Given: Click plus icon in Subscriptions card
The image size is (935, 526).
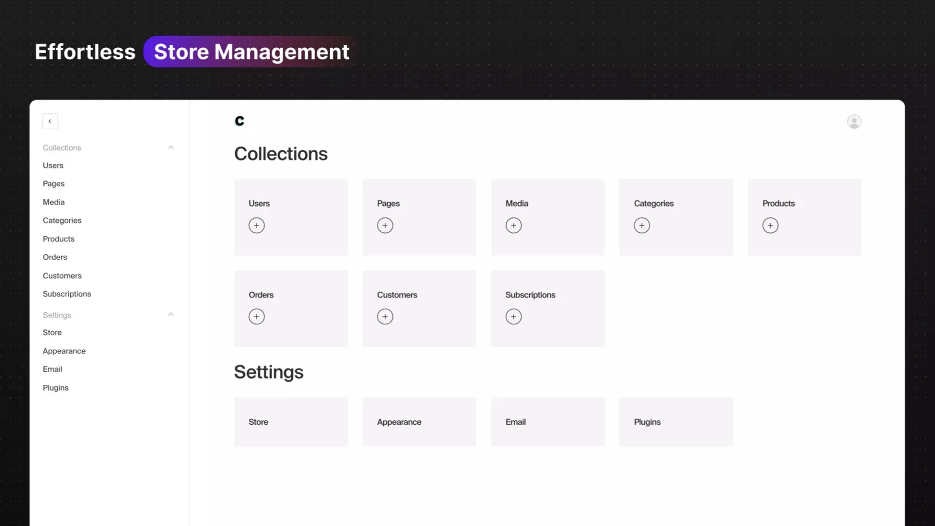Looking at the screenshot, I should [x=513, y=317].
